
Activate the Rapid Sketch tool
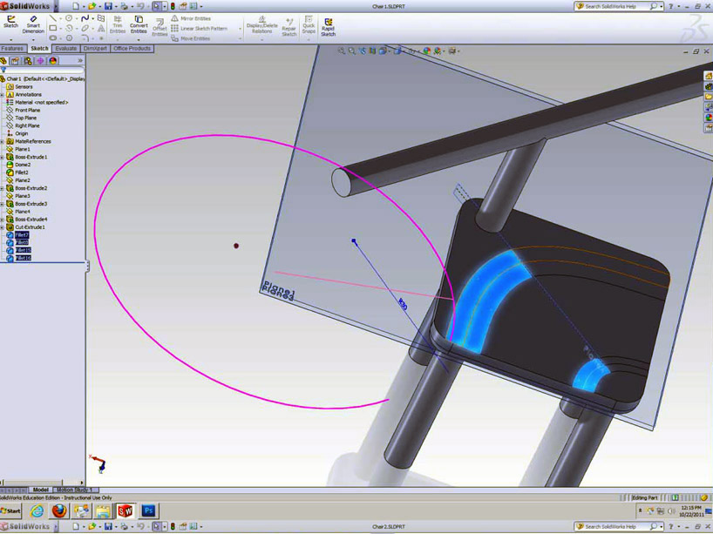coord(328,26)
